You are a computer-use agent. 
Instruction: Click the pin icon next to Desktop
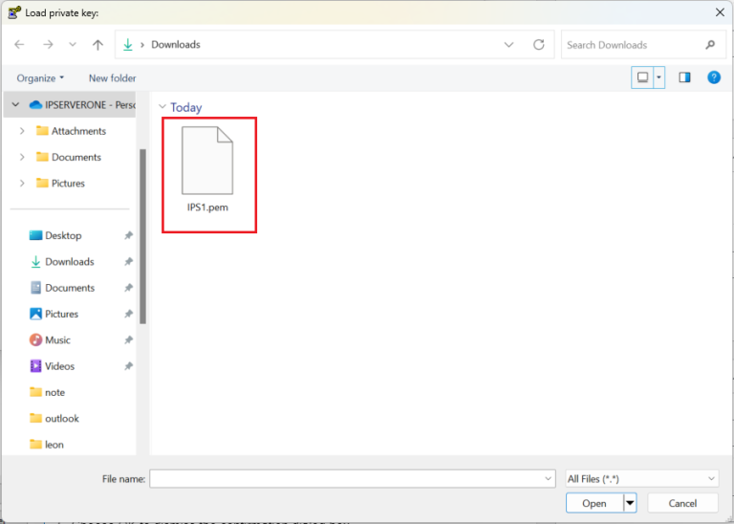128,235
